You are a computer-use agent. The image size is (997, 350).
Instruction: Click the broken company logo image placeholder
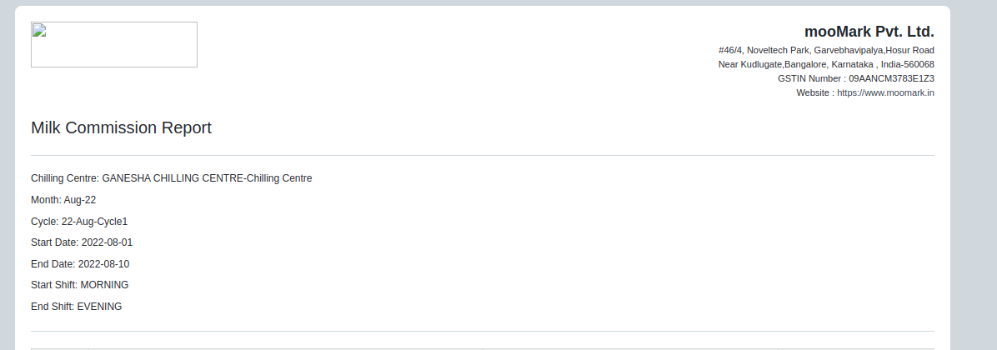(x=114, y=44)
